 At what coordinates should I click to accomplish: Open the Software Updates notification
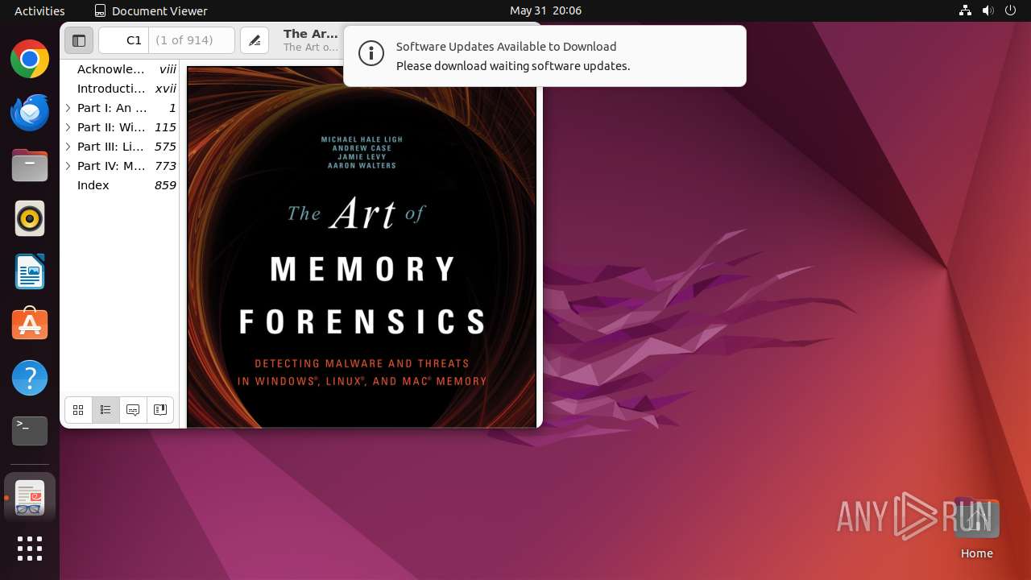click(x=544, y=56)
